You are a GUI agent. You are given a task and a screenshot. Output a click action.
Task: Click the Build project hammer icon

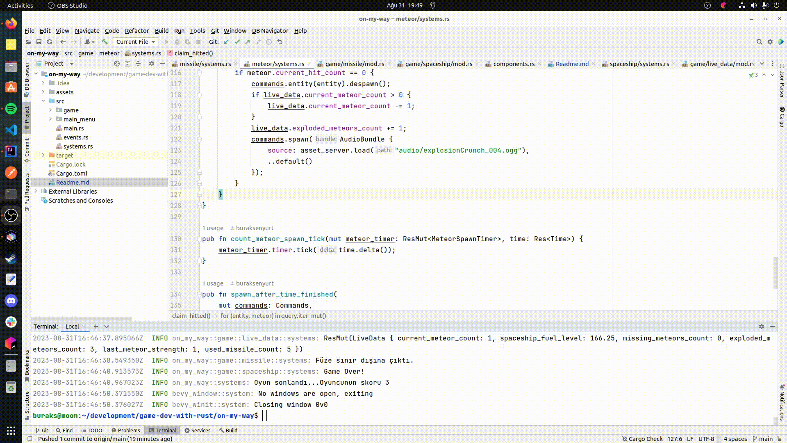[x=105, y=42]
